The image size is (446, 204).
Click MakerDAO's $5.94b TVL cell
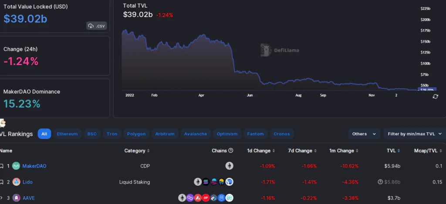(392, 166)
